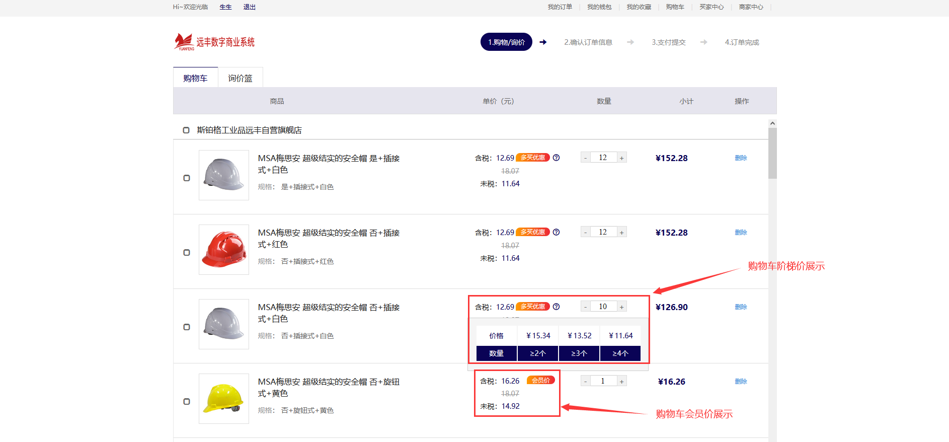
Task: Increase quantity for yellow helmet
Action: [622, 381]
